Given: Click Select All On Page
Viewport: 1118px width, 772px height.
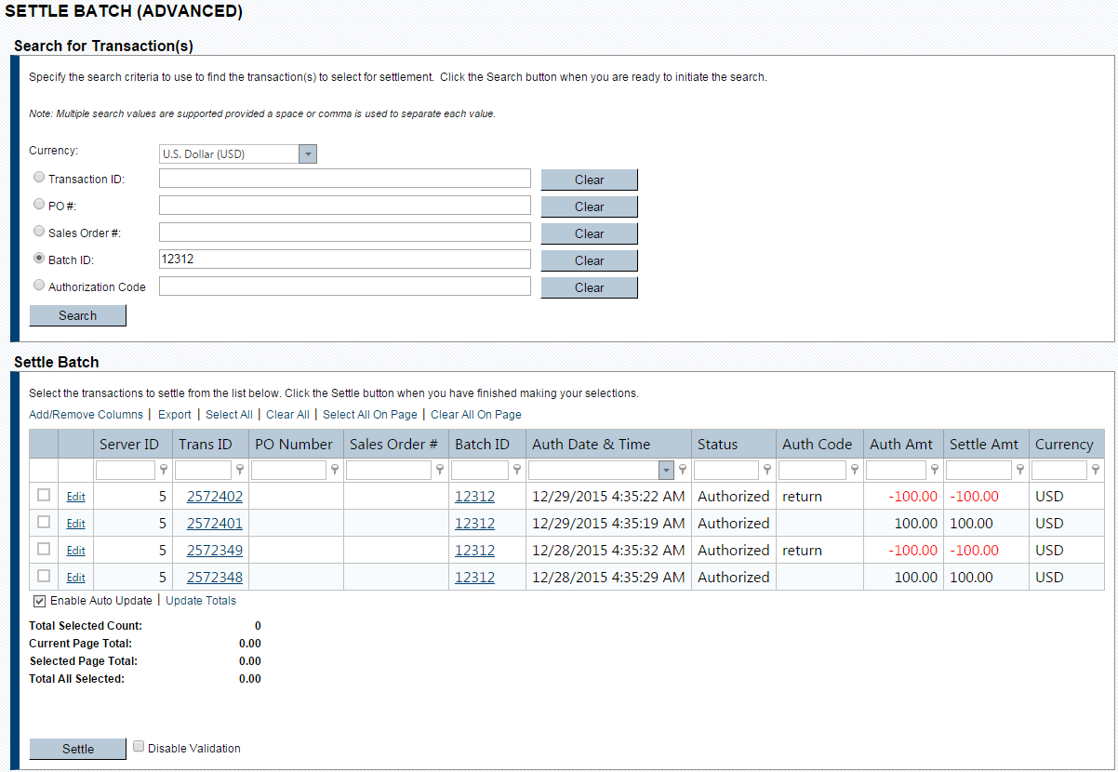Looking at the screenshot, I should coord(369,415).
